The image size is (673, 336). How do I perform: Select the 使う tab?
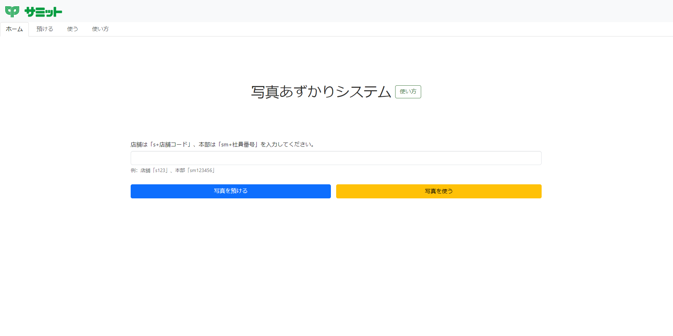(72, 29)
